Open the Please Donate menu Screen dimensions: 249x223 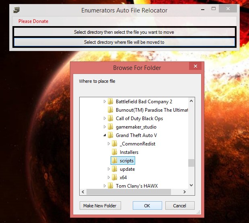pyautogui.click(x=33, y=21)
